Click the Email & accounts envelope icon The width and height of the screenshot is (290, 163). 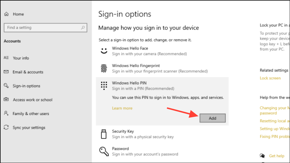(6, 72)
